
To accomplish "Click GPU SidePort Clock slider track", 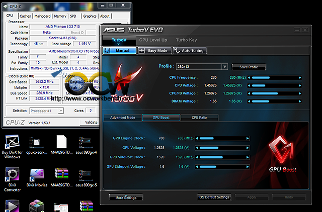I will [x=222, y=157].
